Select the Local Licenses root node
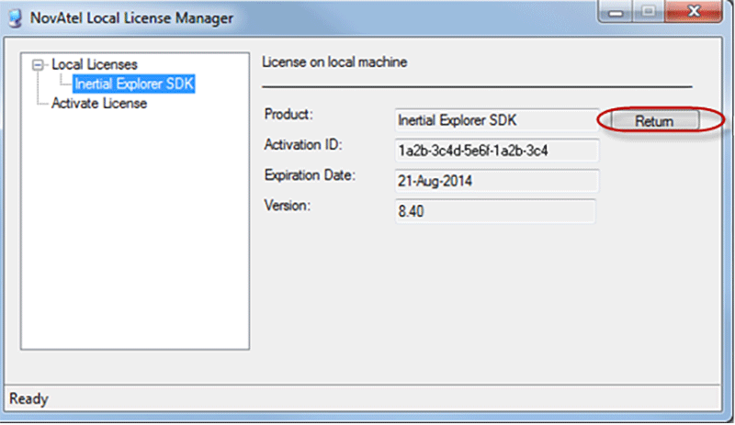 click(95, 64)
